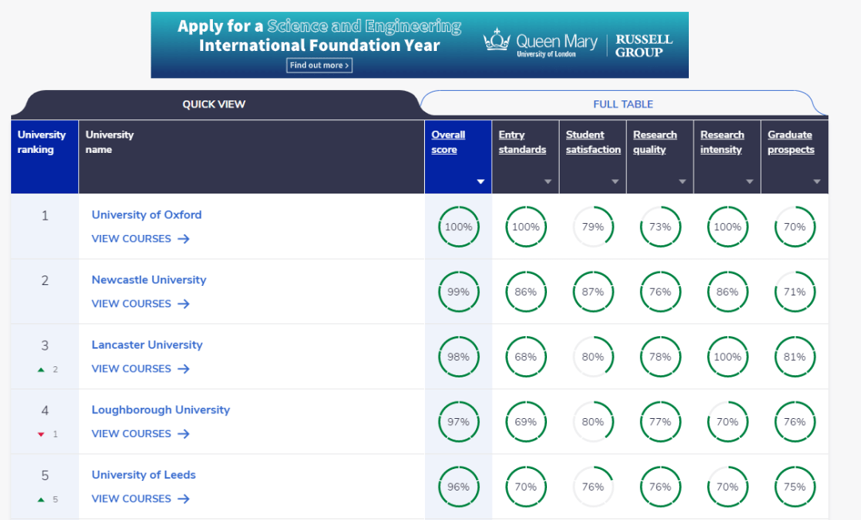861x520 pixels.
Task: Click the University ranking column header
Action: click(x=45, y=157)
